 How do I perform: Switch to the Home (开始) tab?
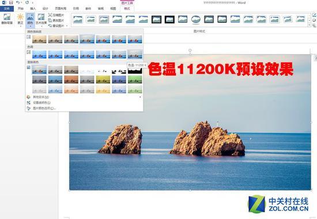coord(21,9)
